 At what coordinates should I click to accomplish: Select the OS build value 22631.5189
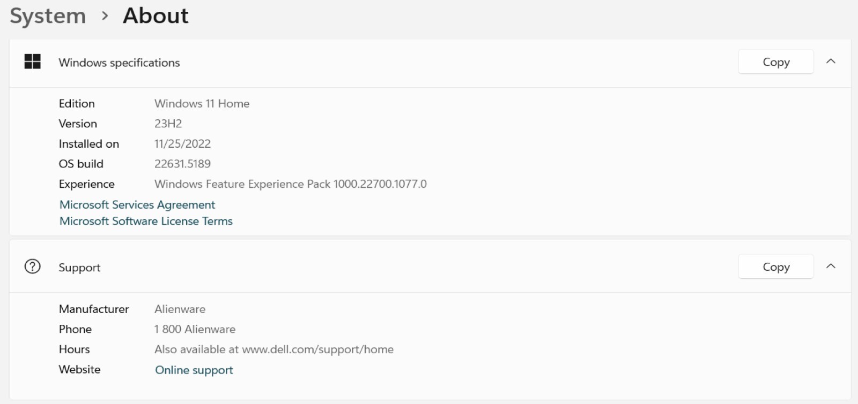(x=182, y=164)
